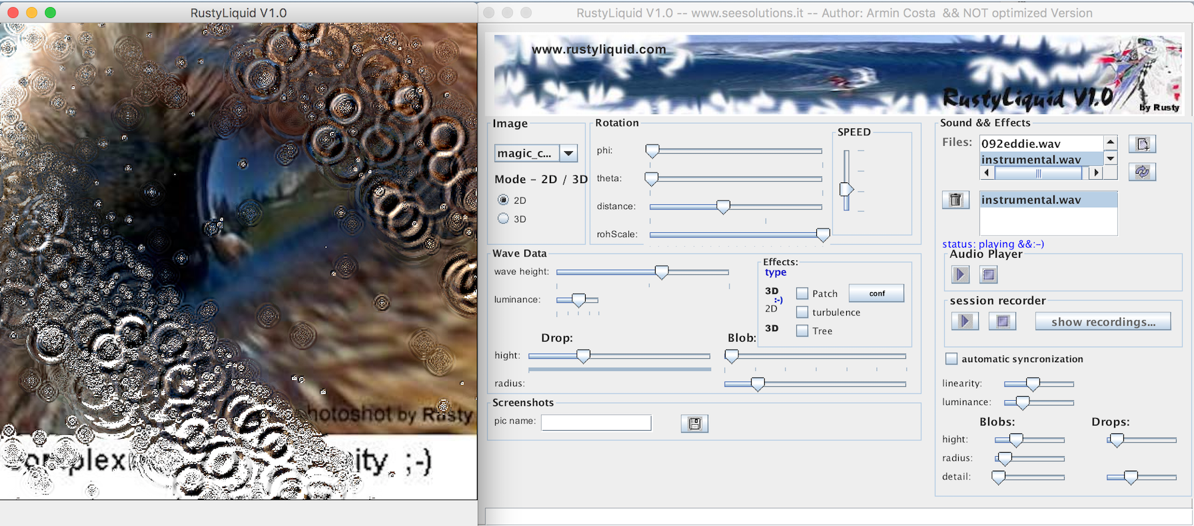Screen dimensions: 1194x526
Task: Click the rohScale slider handle
Action: 823,235
